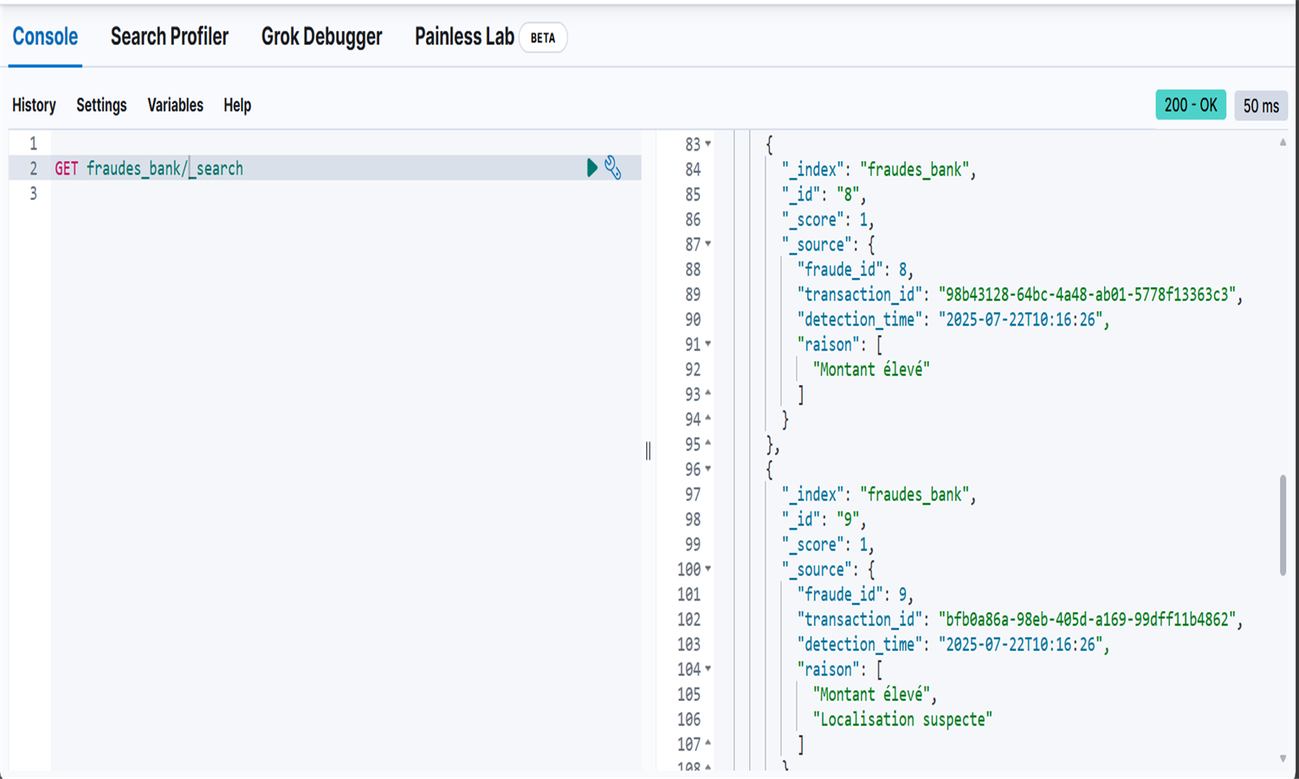Viewport: 1299px width, 779px height.
Task: Open the Painless Lab tab
Action: 464,36
